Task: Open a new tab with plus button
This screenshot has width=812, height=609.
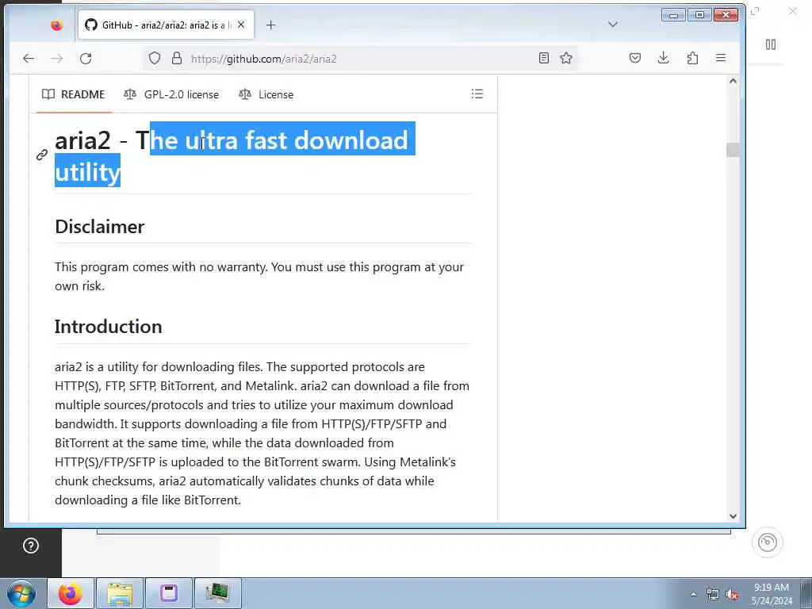Action: 271,25
